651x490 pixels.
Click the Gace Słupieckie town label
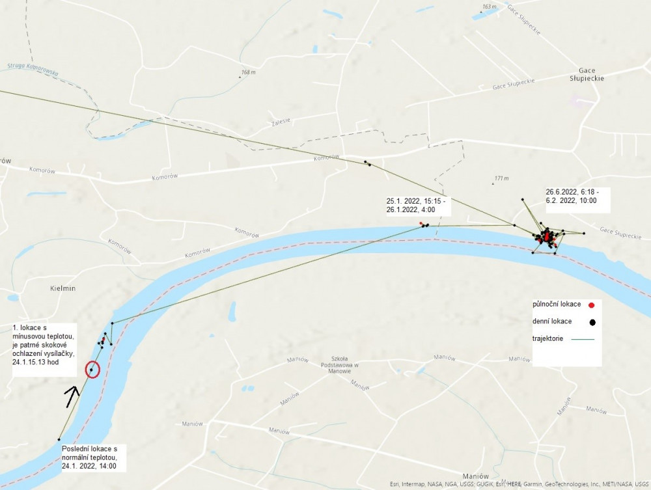click(x=587, y=74)
